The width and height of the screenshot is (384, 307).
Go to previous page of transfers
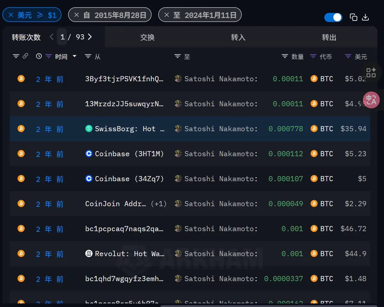coord(52,37)
